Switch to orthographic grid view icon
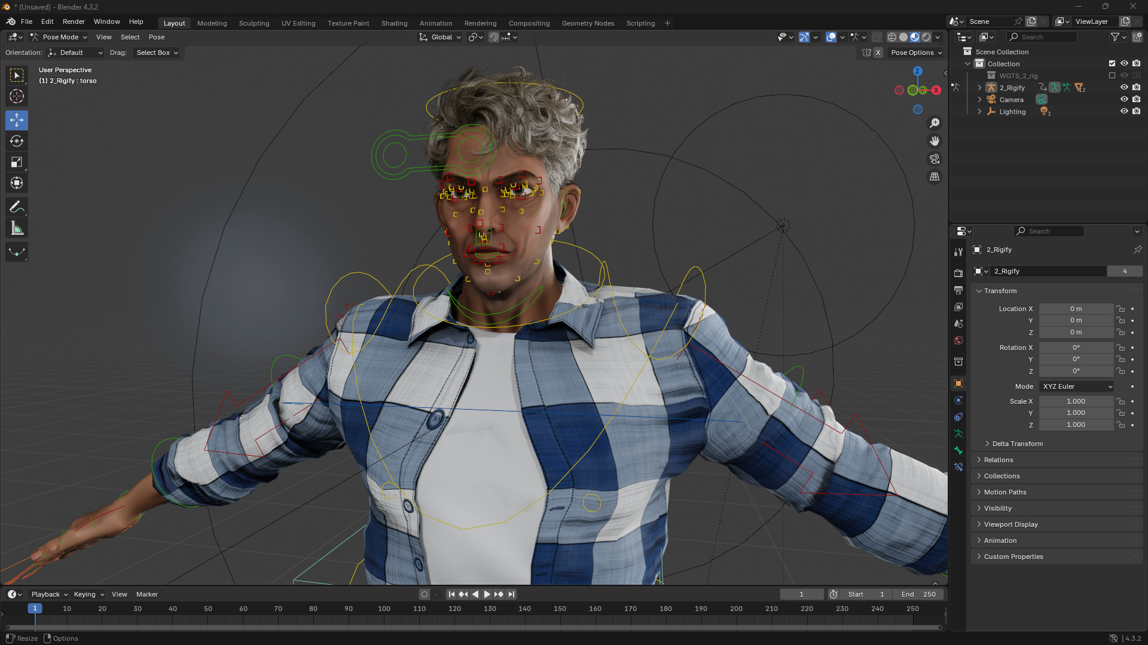 935,177
